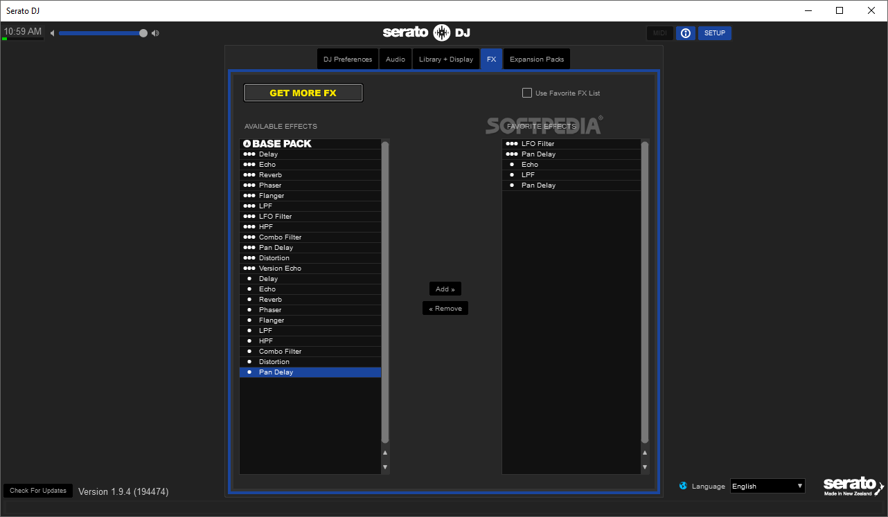
Task: Click the speaker low volume icon
Action: (x=52, y=33)
